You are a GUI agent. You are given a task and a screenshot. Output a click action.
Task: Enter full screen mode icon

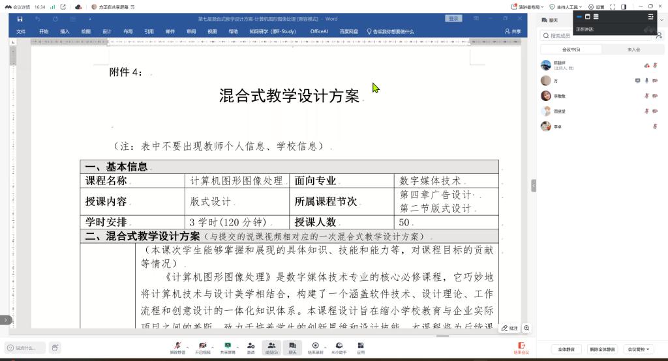(x=613, y=7)
